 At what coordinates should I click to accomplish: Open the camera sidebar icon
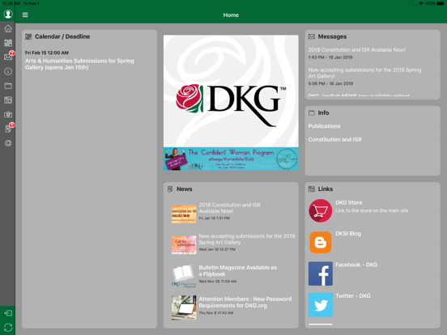[x=8, y=115]
